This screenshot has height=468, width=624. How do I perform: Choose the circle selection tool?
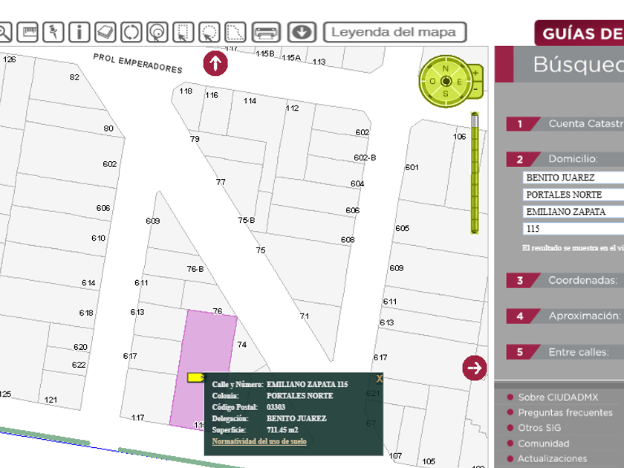pyautogui.click(x=209, y=32)
